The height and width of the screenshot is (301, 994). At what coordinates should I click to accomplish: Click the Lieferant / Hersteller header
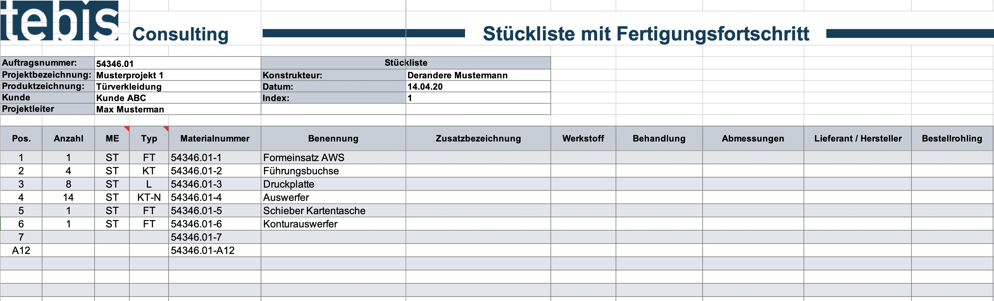pos(857,138)
